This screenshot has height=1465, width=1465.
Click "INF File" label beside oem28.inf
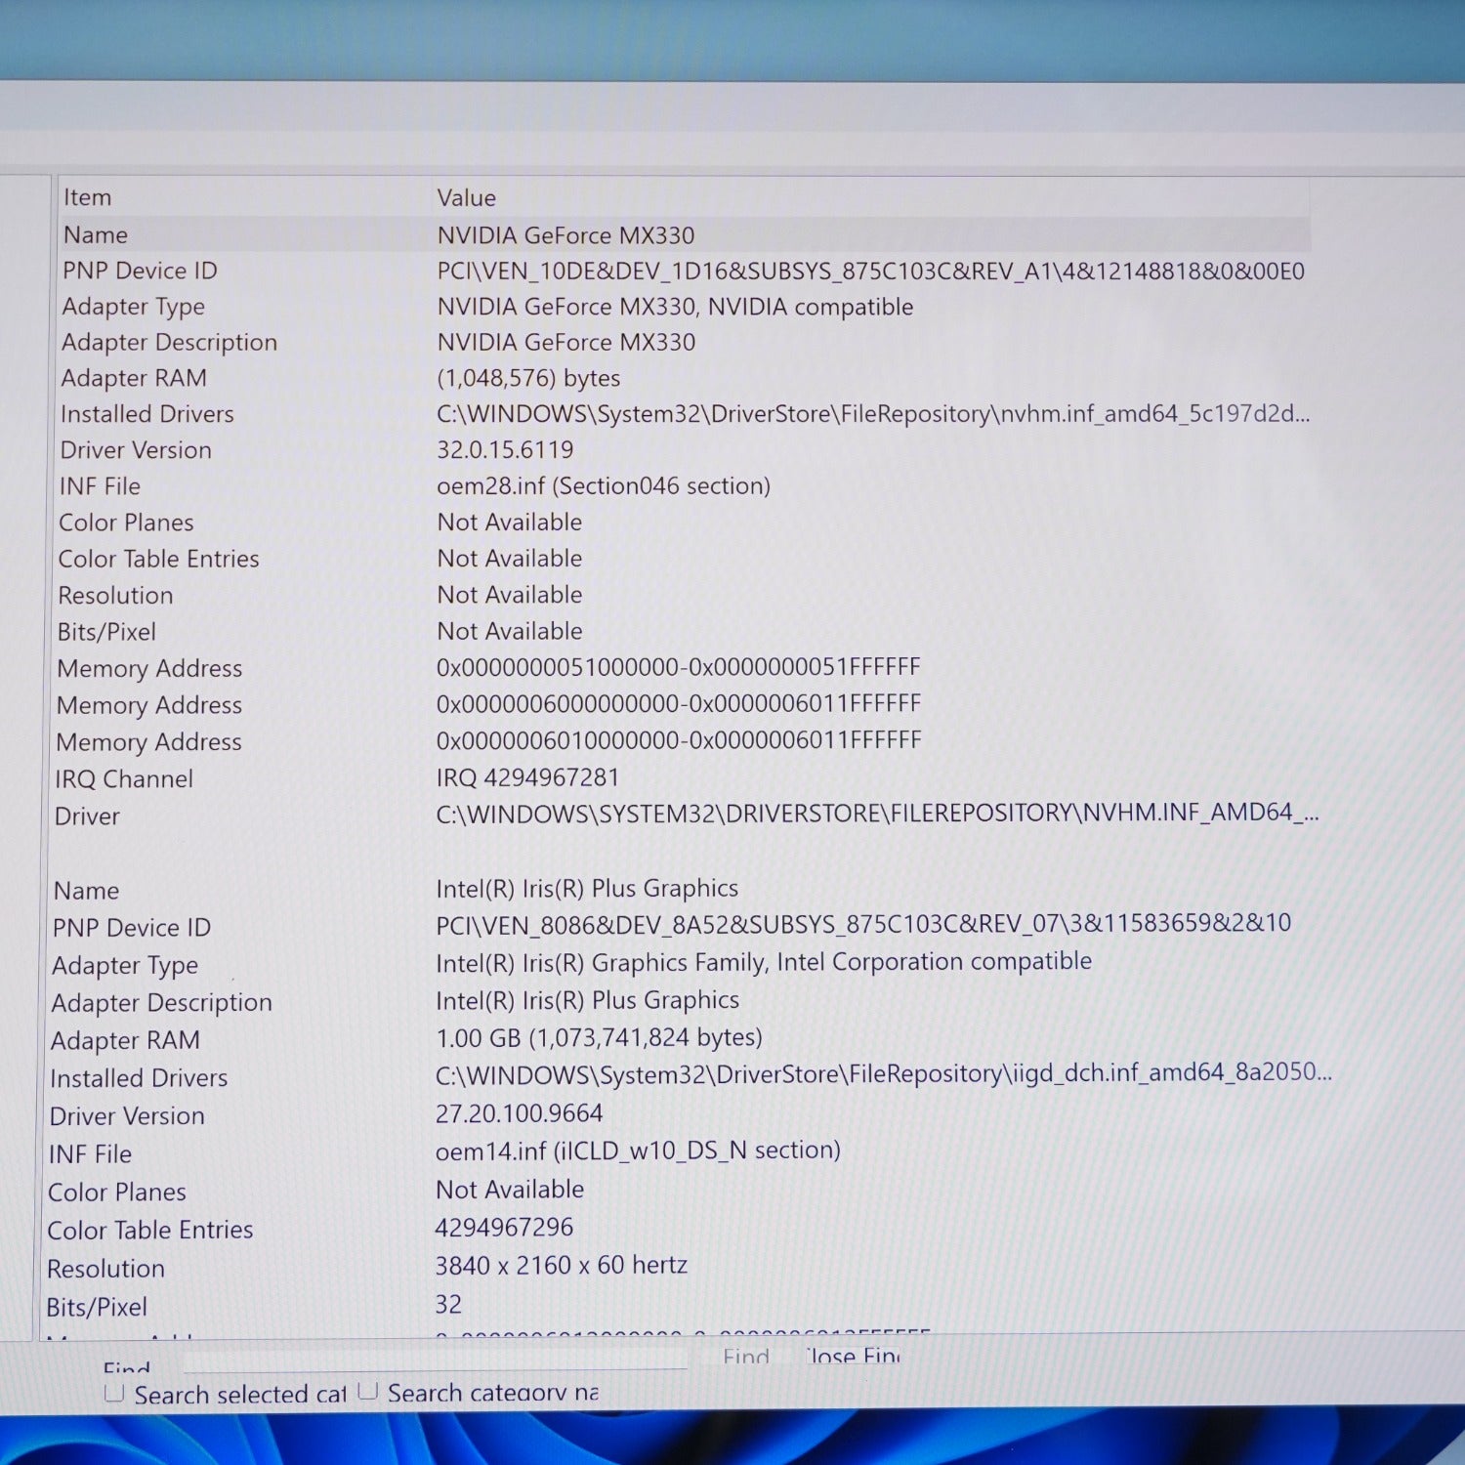pyautogui.click(x=100, y=486)
